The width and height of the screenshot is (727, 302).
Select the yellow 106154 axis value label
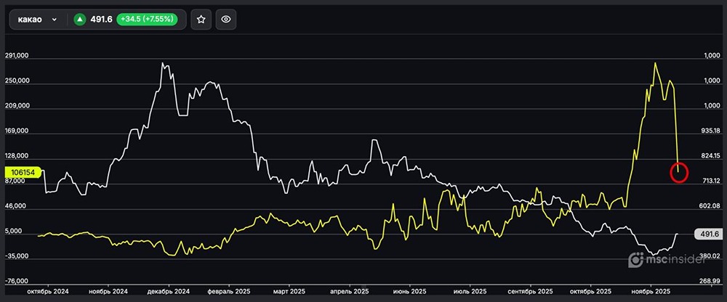coord(23,173)
